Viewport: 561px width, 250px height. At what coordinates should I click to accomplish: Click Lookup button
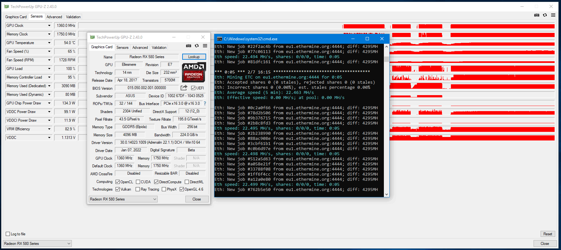click(x=194, y=57)
